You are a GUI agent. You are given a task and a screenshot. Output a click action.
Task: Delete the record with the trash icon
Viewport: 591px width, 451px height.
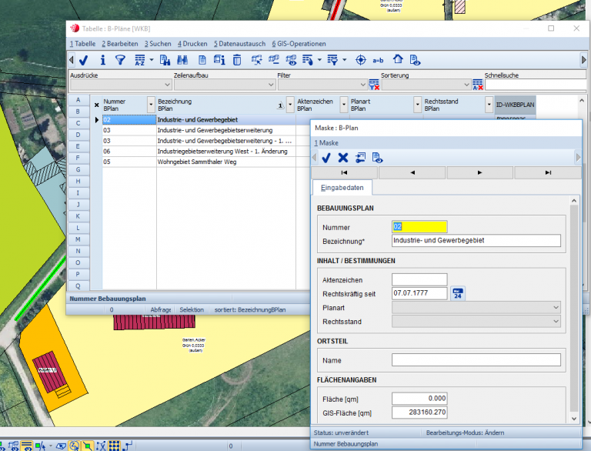coord(237,60)
